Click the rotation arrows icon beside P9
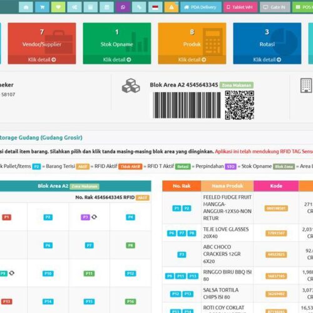The width and height of the screenshot is (313, 313). click(x=12, y=273)
